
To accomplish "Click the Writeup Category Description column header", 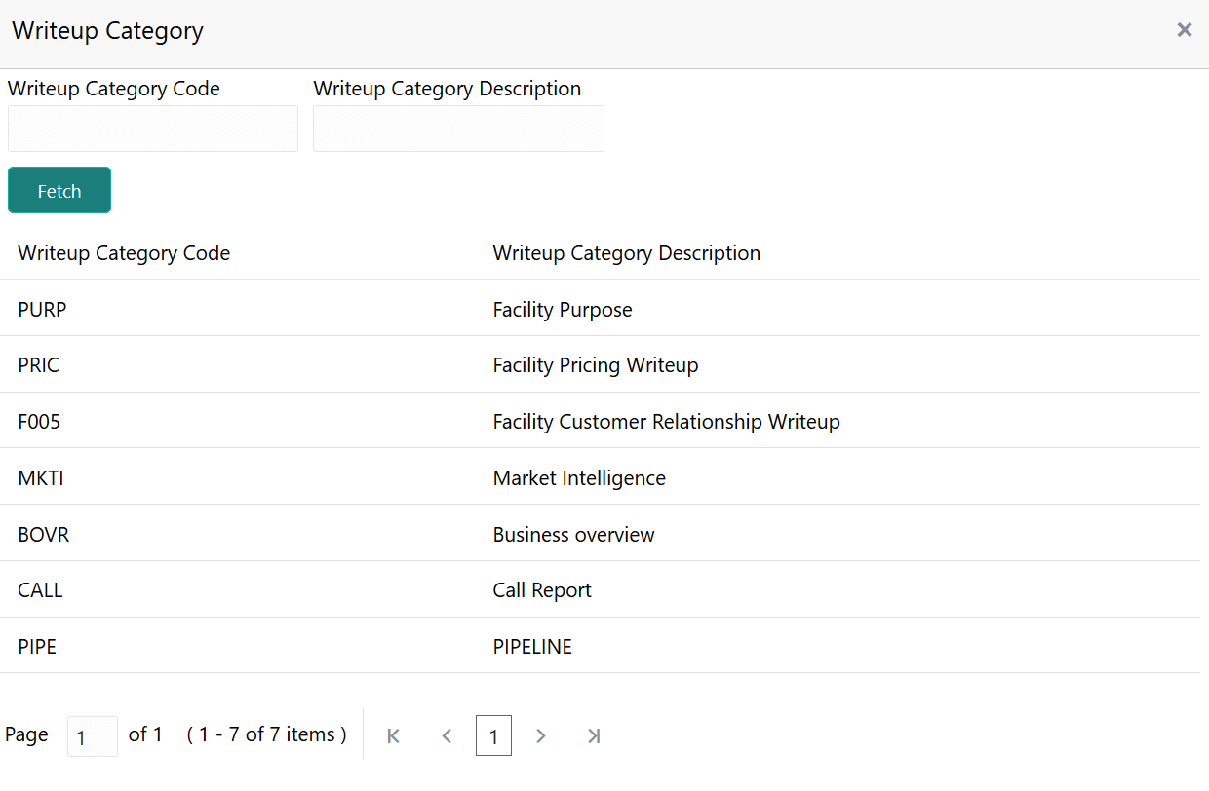I will (x=626, y=252).
